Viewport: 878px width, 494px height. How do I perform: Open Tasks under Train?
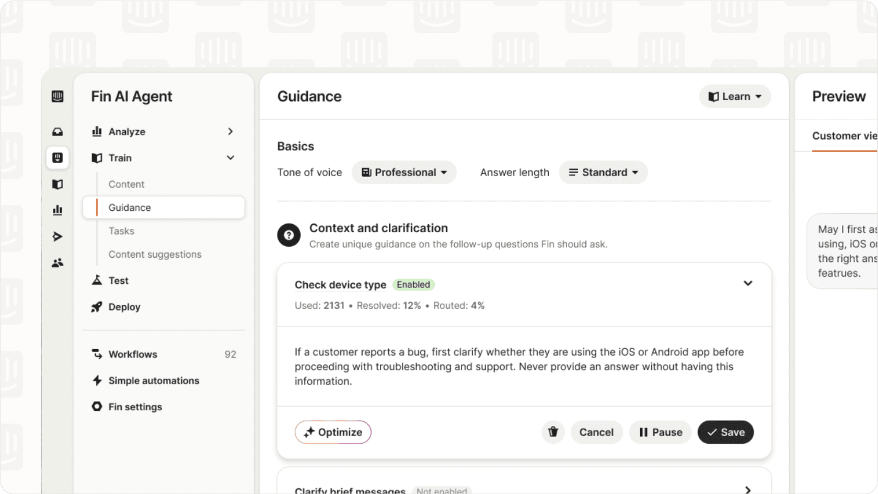coord(121,231)
